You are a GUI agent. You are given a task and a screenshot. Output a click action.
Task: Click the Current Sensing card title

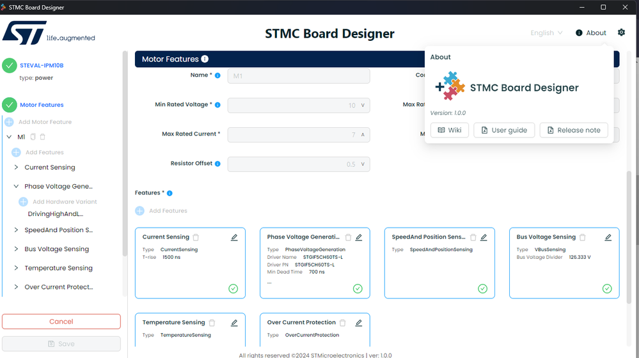coord(166,237)
